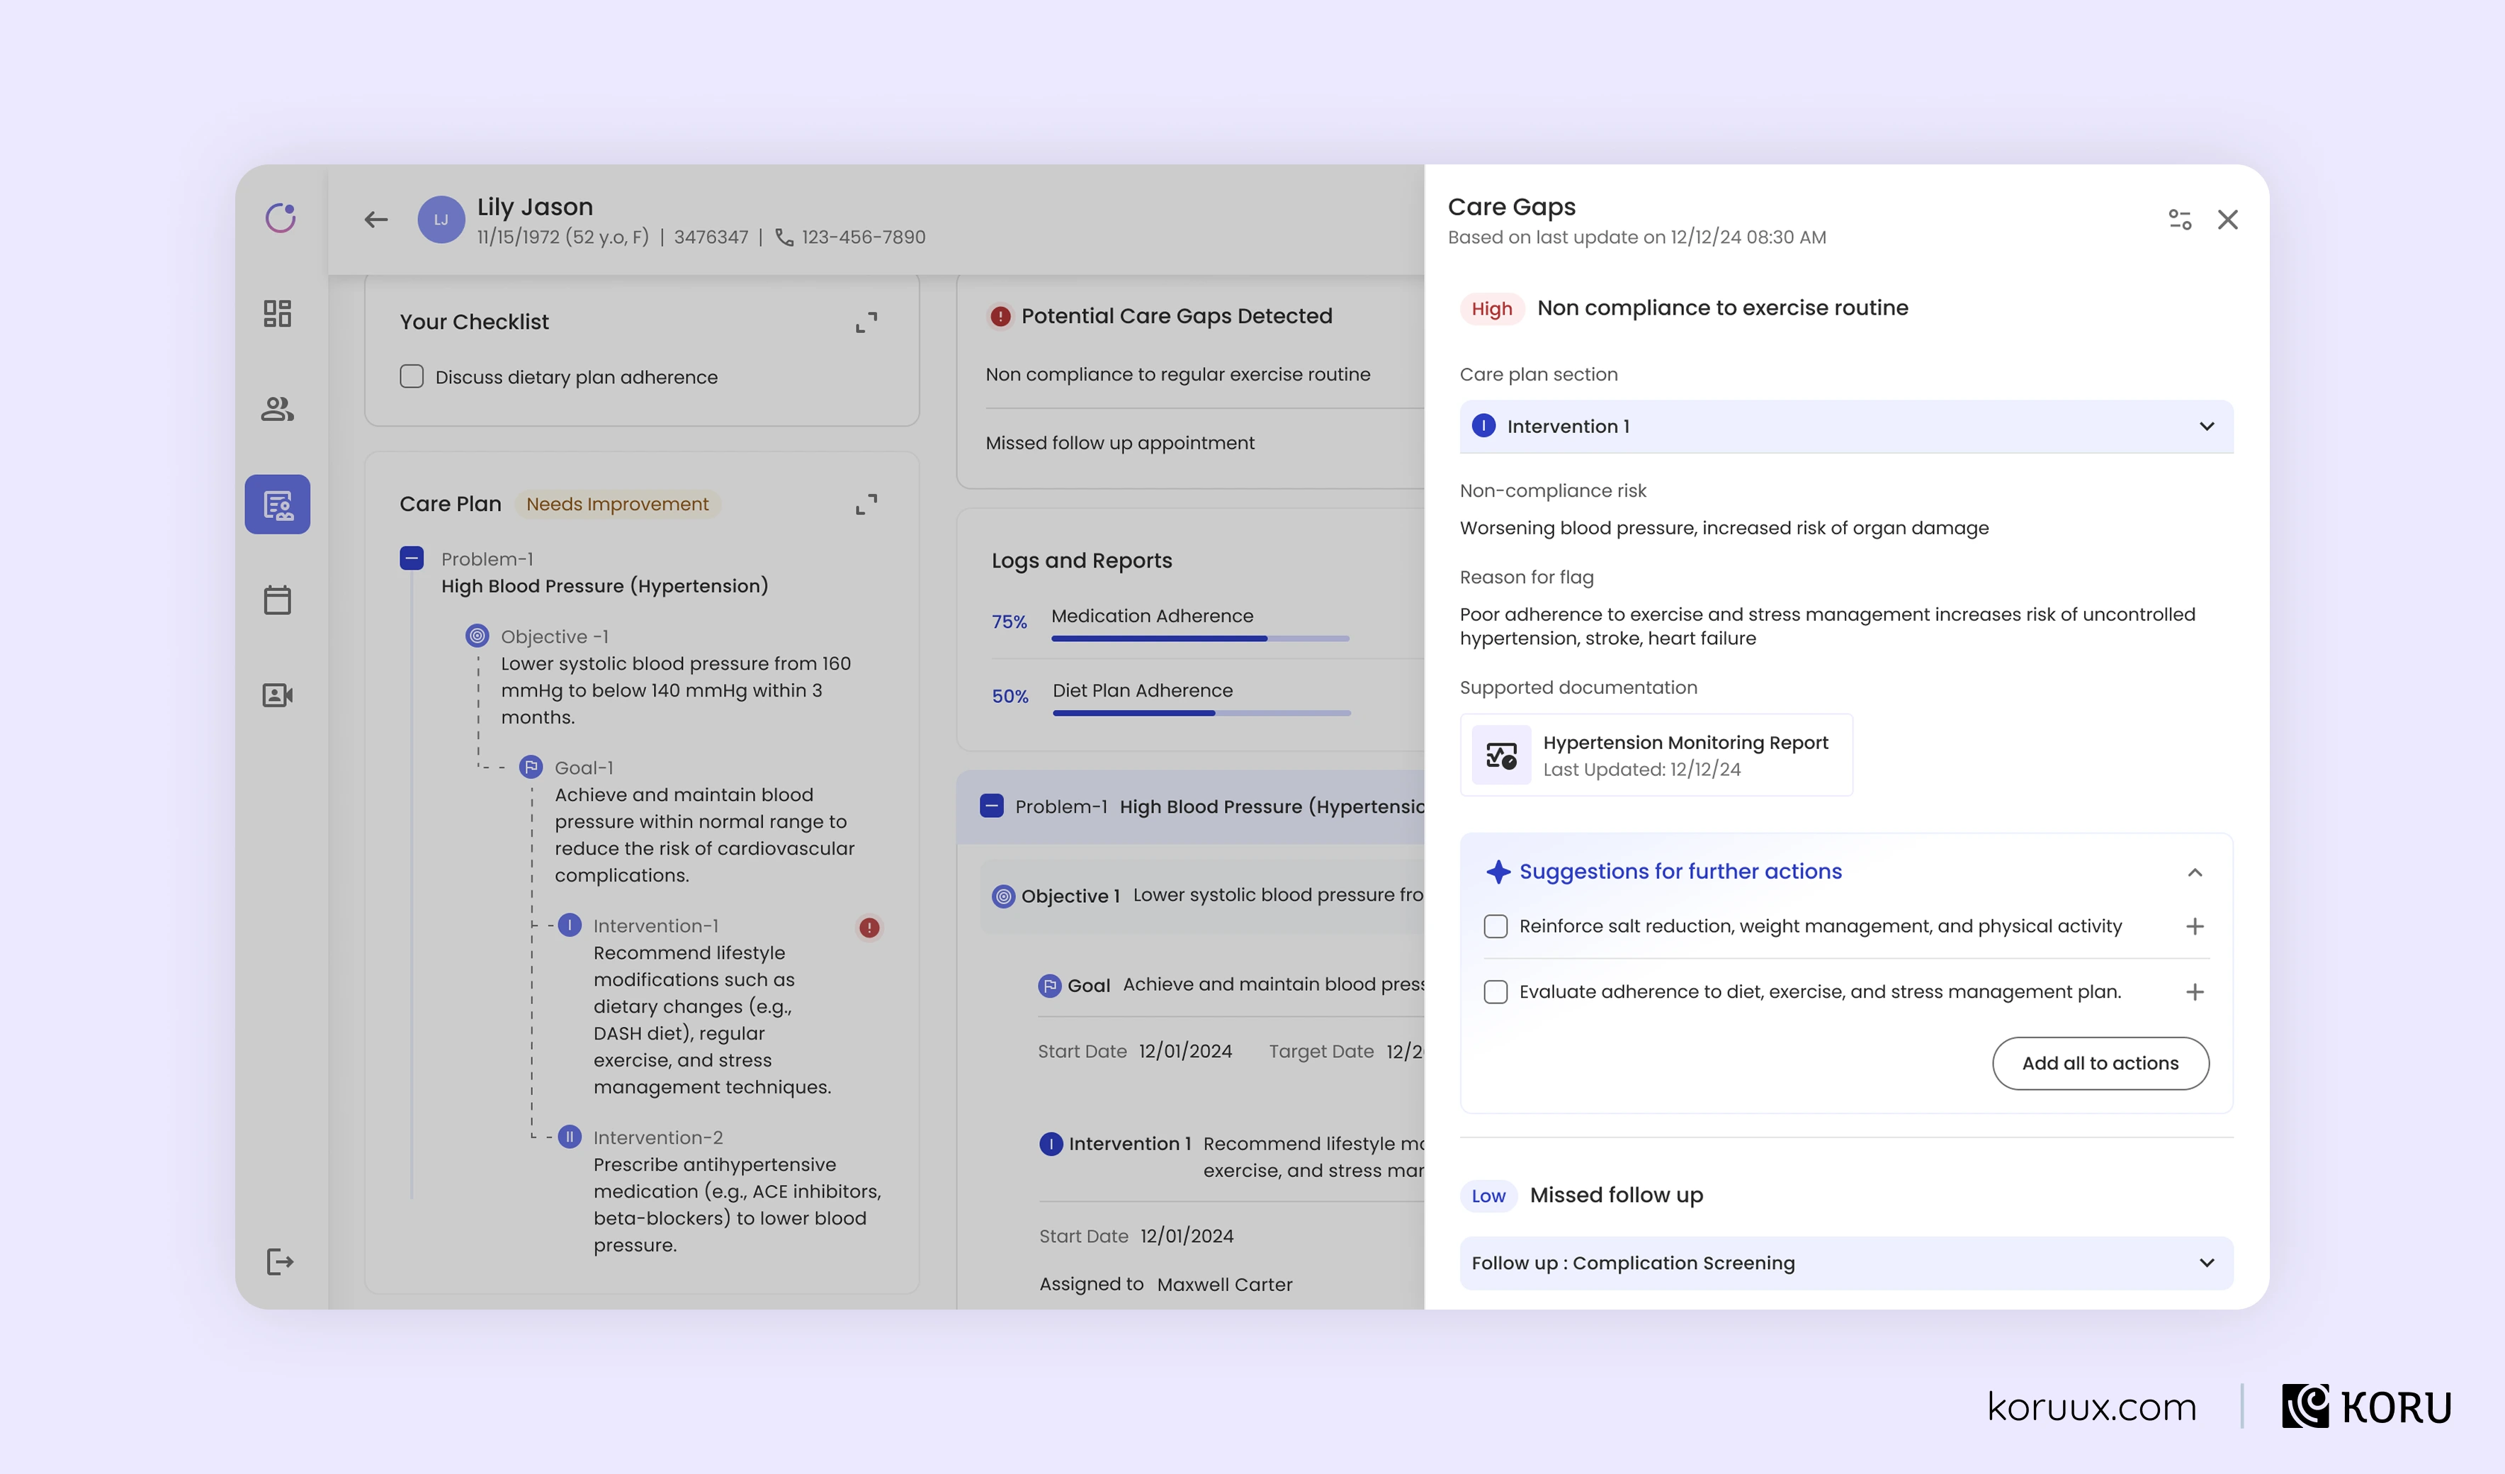Collapse Suggestions for further actions
Image resolution: width=2505 pixels, height=1474 pixels.
tap(2195, 872)
